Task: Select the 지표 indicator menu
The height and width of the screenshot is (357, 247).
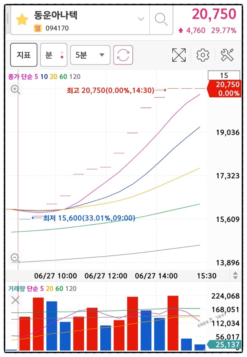Action: [x=23, y=55]
